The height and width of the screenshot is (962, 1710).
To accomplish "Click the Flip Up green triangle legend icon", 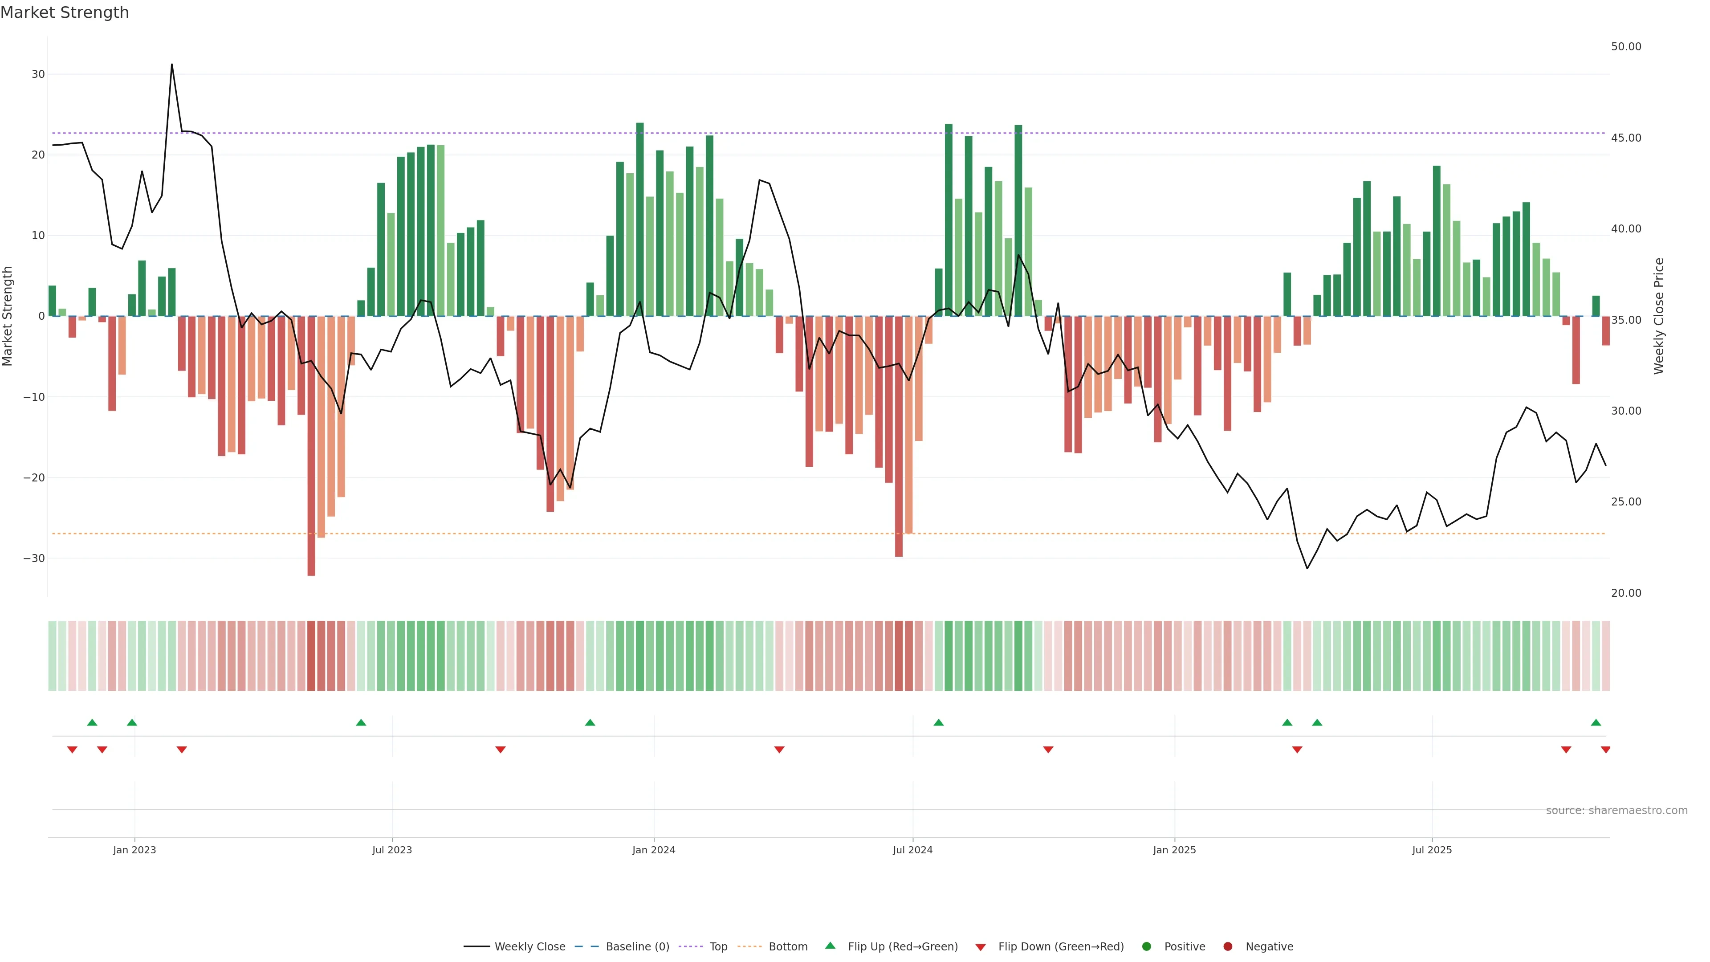I will pos(830,946).
